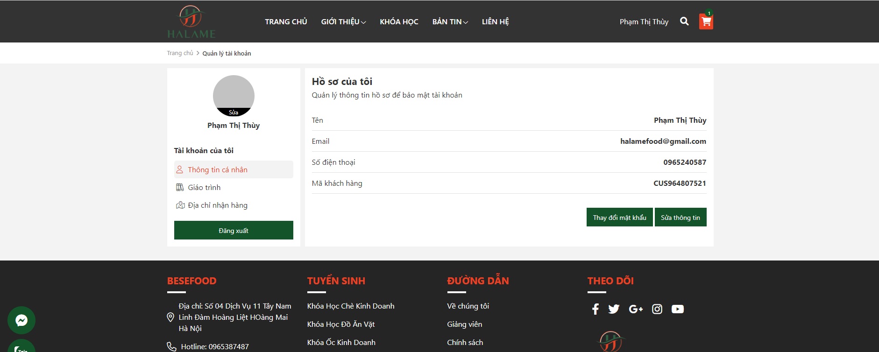Follow the Trang chủ breadcrumb link
879x352 pixels.
[x=180, y=53]
